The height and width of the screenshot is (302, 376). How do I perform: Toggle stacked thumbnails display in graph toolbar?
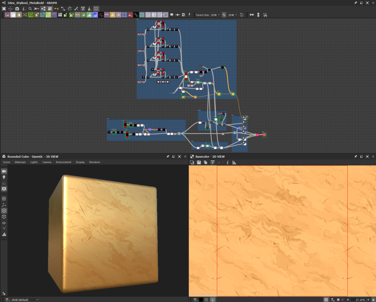click(x=50, y=9)
